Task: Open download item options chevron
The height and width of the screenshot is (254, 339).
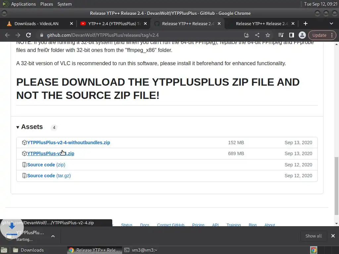Action: 53,236
